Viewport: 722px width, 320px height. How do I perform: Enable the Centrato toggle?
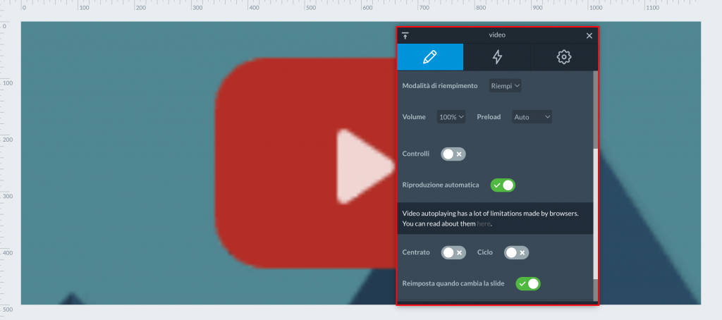453,252
